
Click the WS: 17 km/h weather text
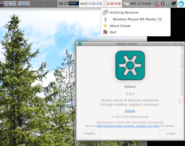pos(141,4)
